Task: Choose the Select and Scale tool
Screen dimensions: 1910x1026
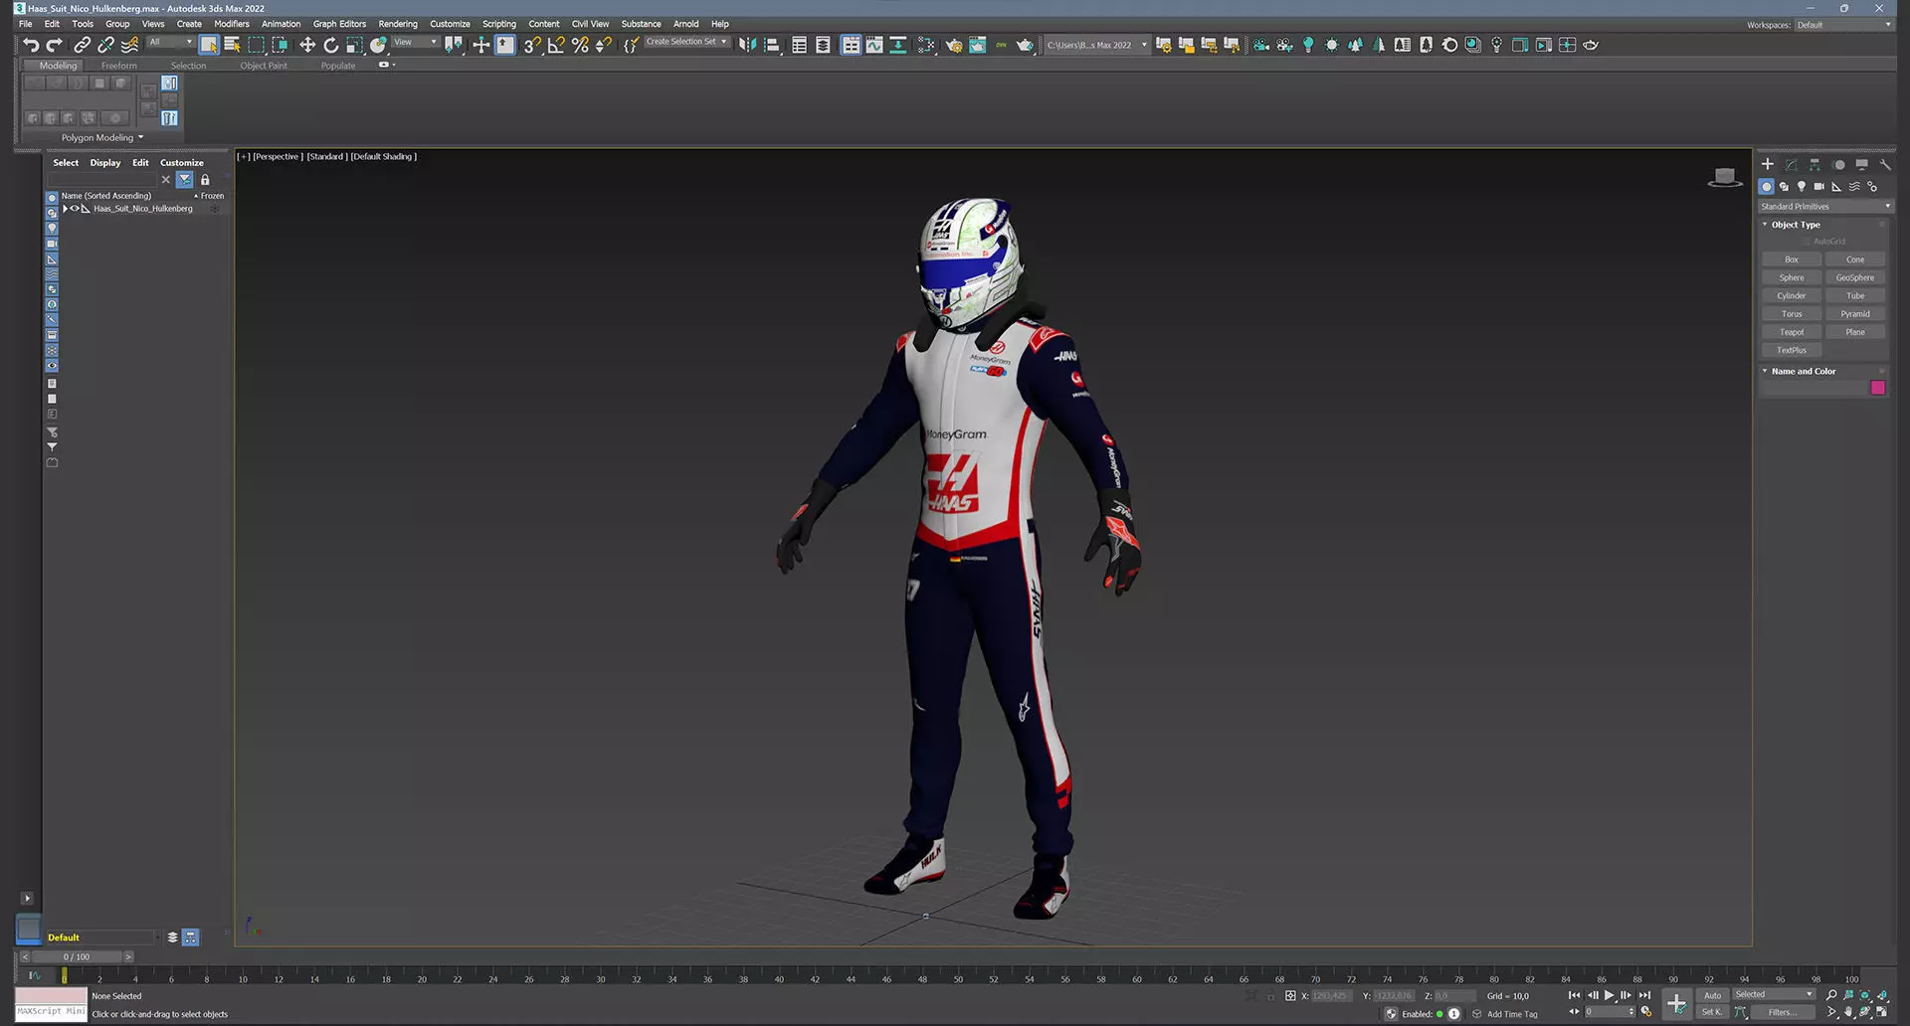Action: coord(354,45)
